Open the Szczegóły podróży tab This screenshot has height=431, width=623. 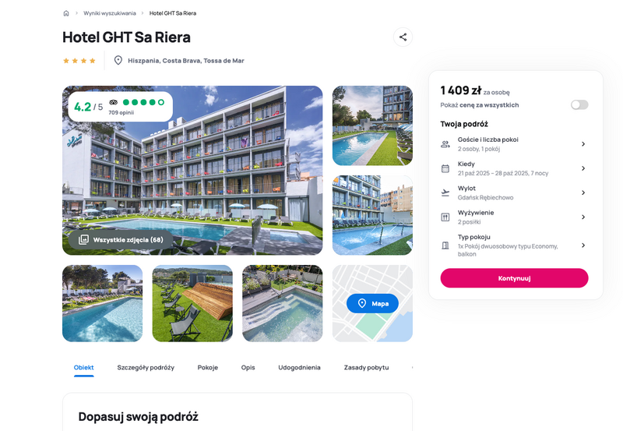click(146, 367)
